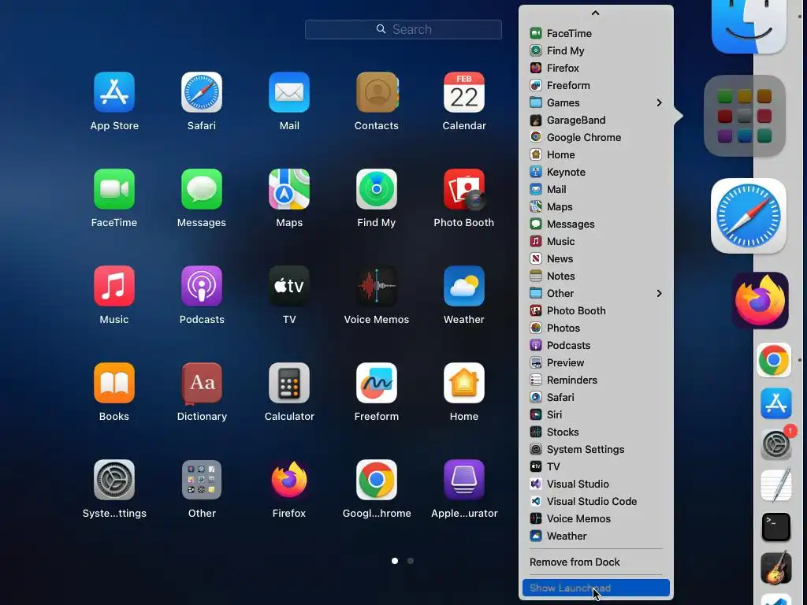Image resolution: width=807 pixels, height=605 pixels.
Task: Click the Launchpad search field
Action: pyautogui.click(x=403, y=29)
